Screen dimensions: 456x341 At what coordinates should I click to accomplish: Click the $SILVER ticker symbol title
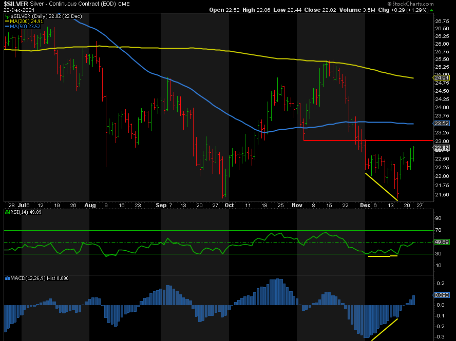pyautogui.click(x=16, y=4)
